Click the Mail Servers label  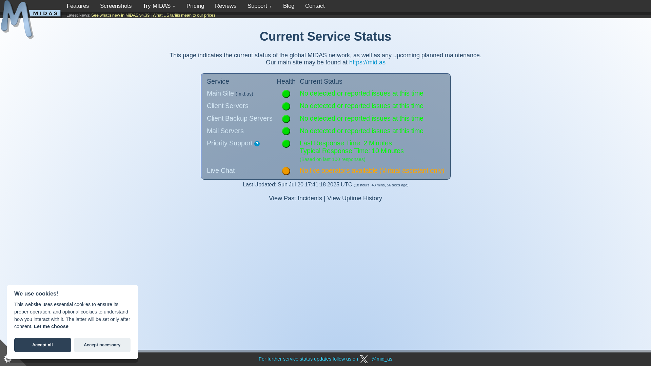225,131
